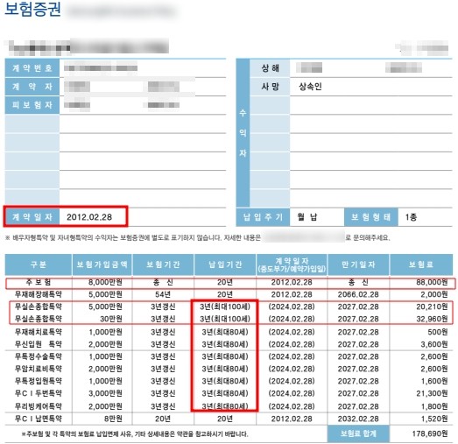Image resolution: width=458 pixels, height=444 pixels.
Task: Select the 무재해장해특약 row label
Action: (39, 295)
